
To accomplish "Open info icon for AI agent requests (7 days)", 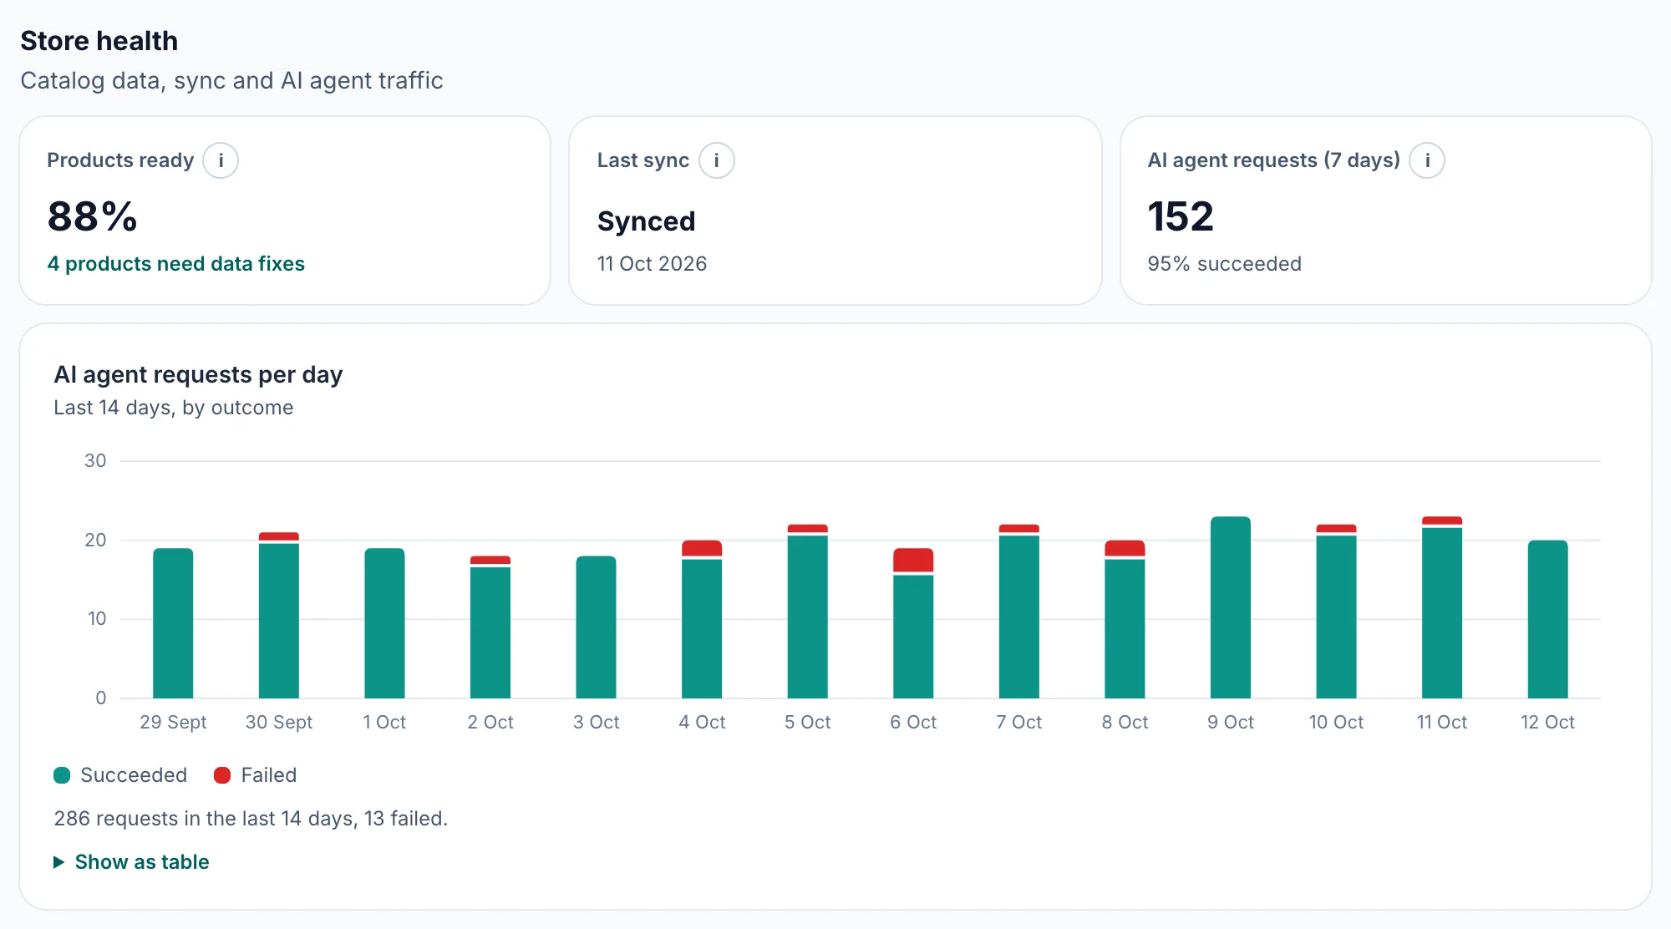I will pyautogui.click(x=1427, y=160).
